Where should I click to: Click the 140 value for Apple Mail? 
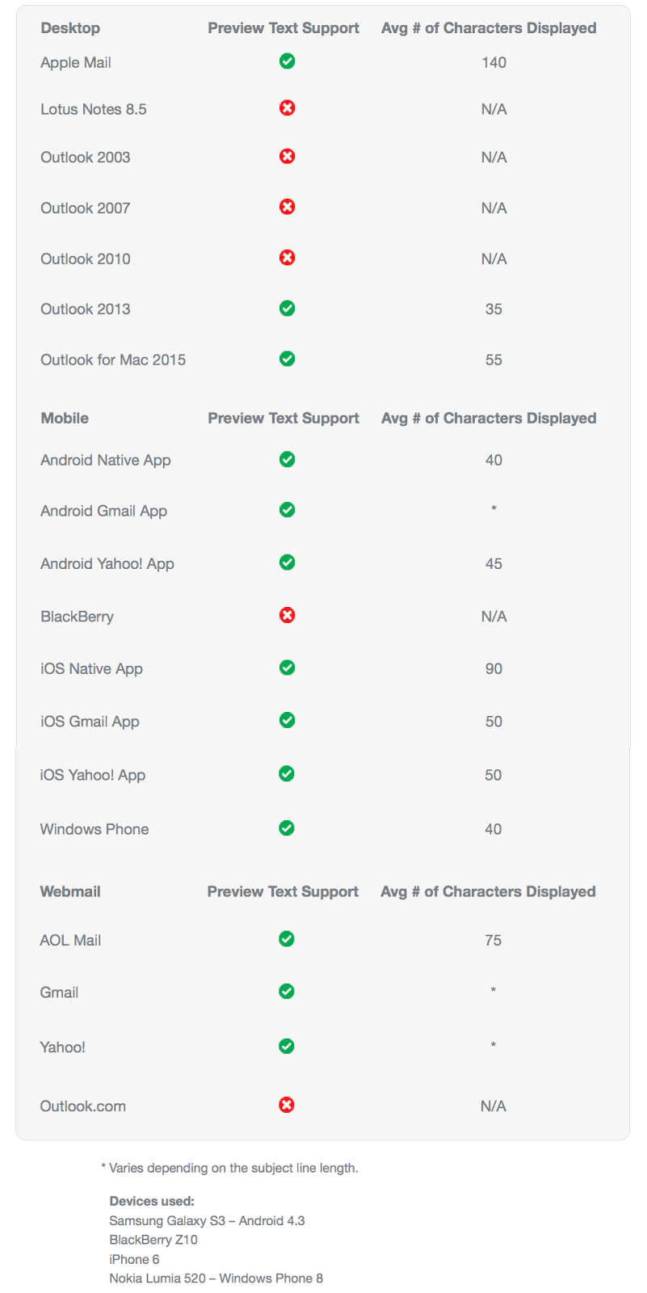click(494, 62)
